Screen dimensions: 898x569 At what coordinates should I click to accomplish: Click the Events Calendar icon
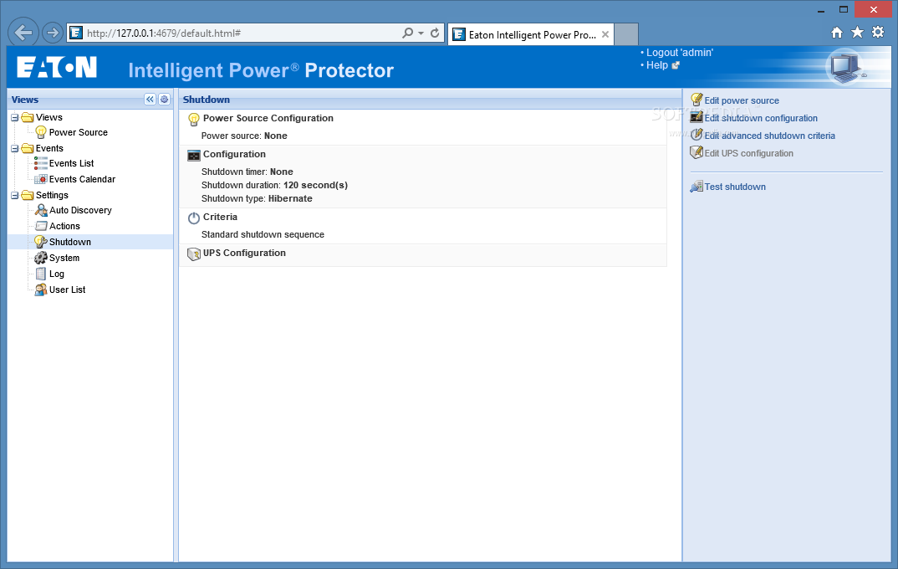[x=41, y=179]
